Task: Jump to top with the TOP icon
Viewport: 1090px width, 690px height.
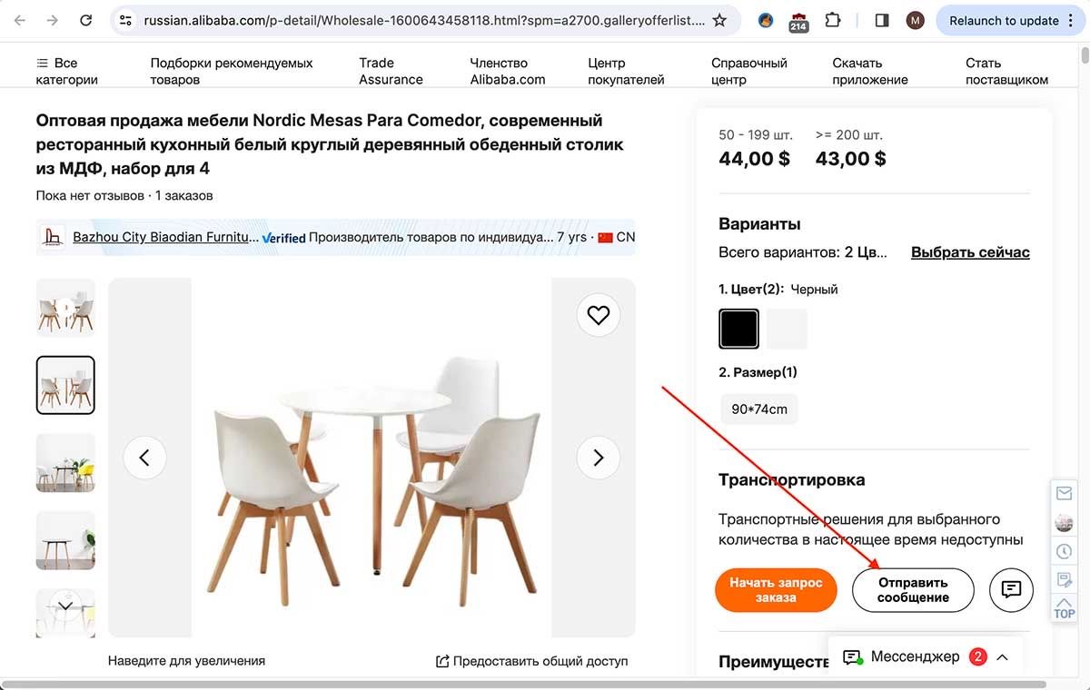Action: [1064, 608]
